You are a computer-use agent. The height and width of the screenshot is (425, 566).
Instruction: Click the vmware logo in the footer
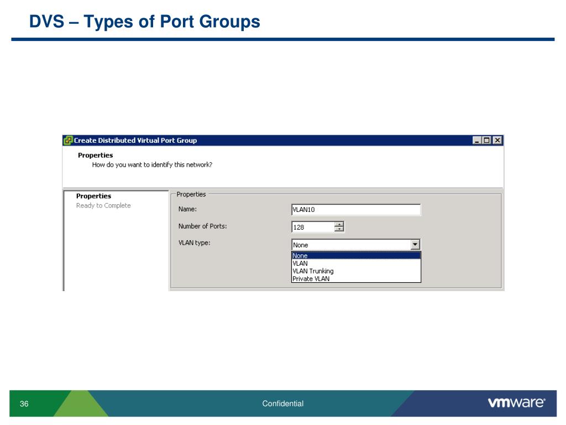[x=517, y=402]
